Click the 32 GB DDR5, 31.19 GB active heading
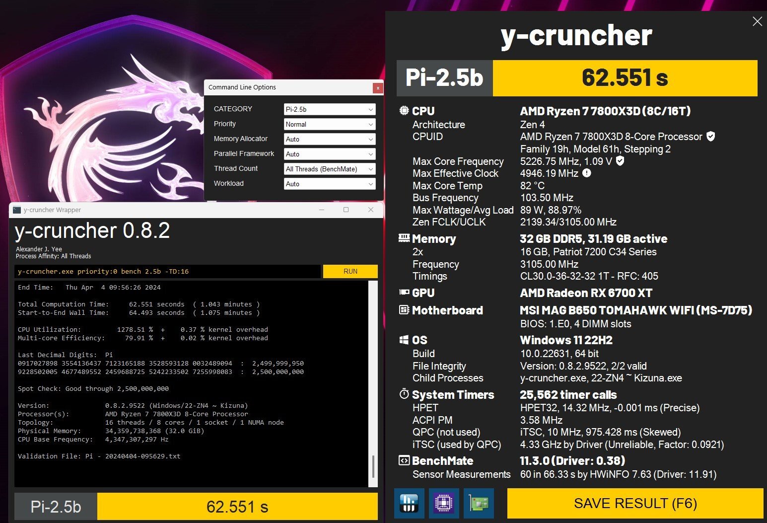Image resolution: width=767 pixels, height=523 pixels. [593, 238]
